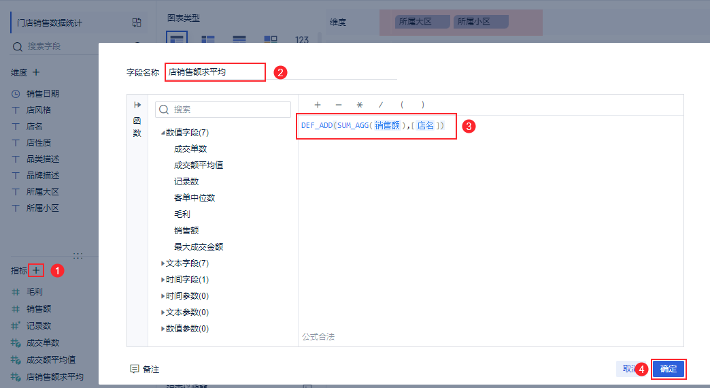Select 成交单数 in field tree
Screen dimensions: 710x388
point(190,148)
